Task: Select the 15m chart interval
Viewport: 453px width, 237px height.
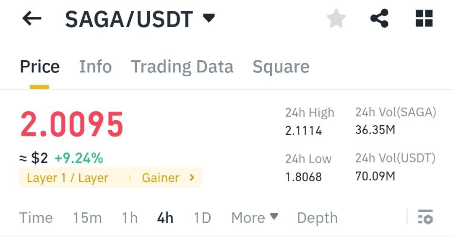Action: [87, 218]
